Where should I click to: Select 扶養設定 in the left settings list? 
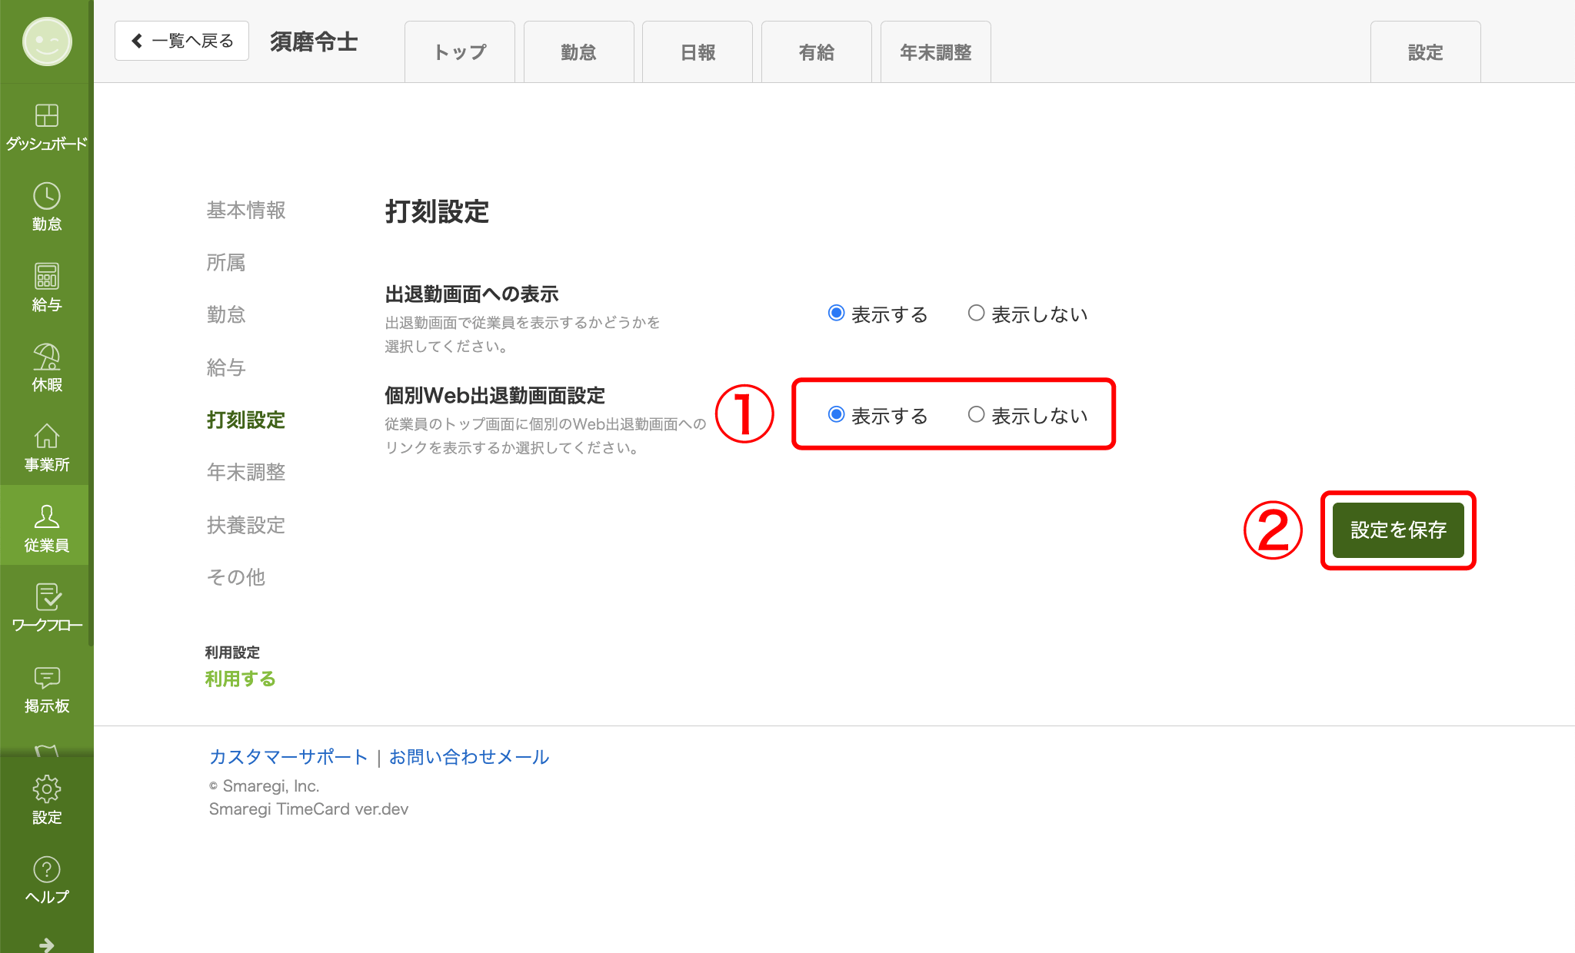pyautogui.click(x=246, y=525)
